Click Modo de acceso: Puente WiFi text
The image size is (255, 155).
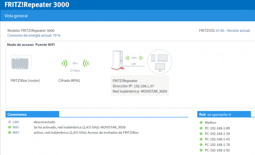[x=31, y=45]
